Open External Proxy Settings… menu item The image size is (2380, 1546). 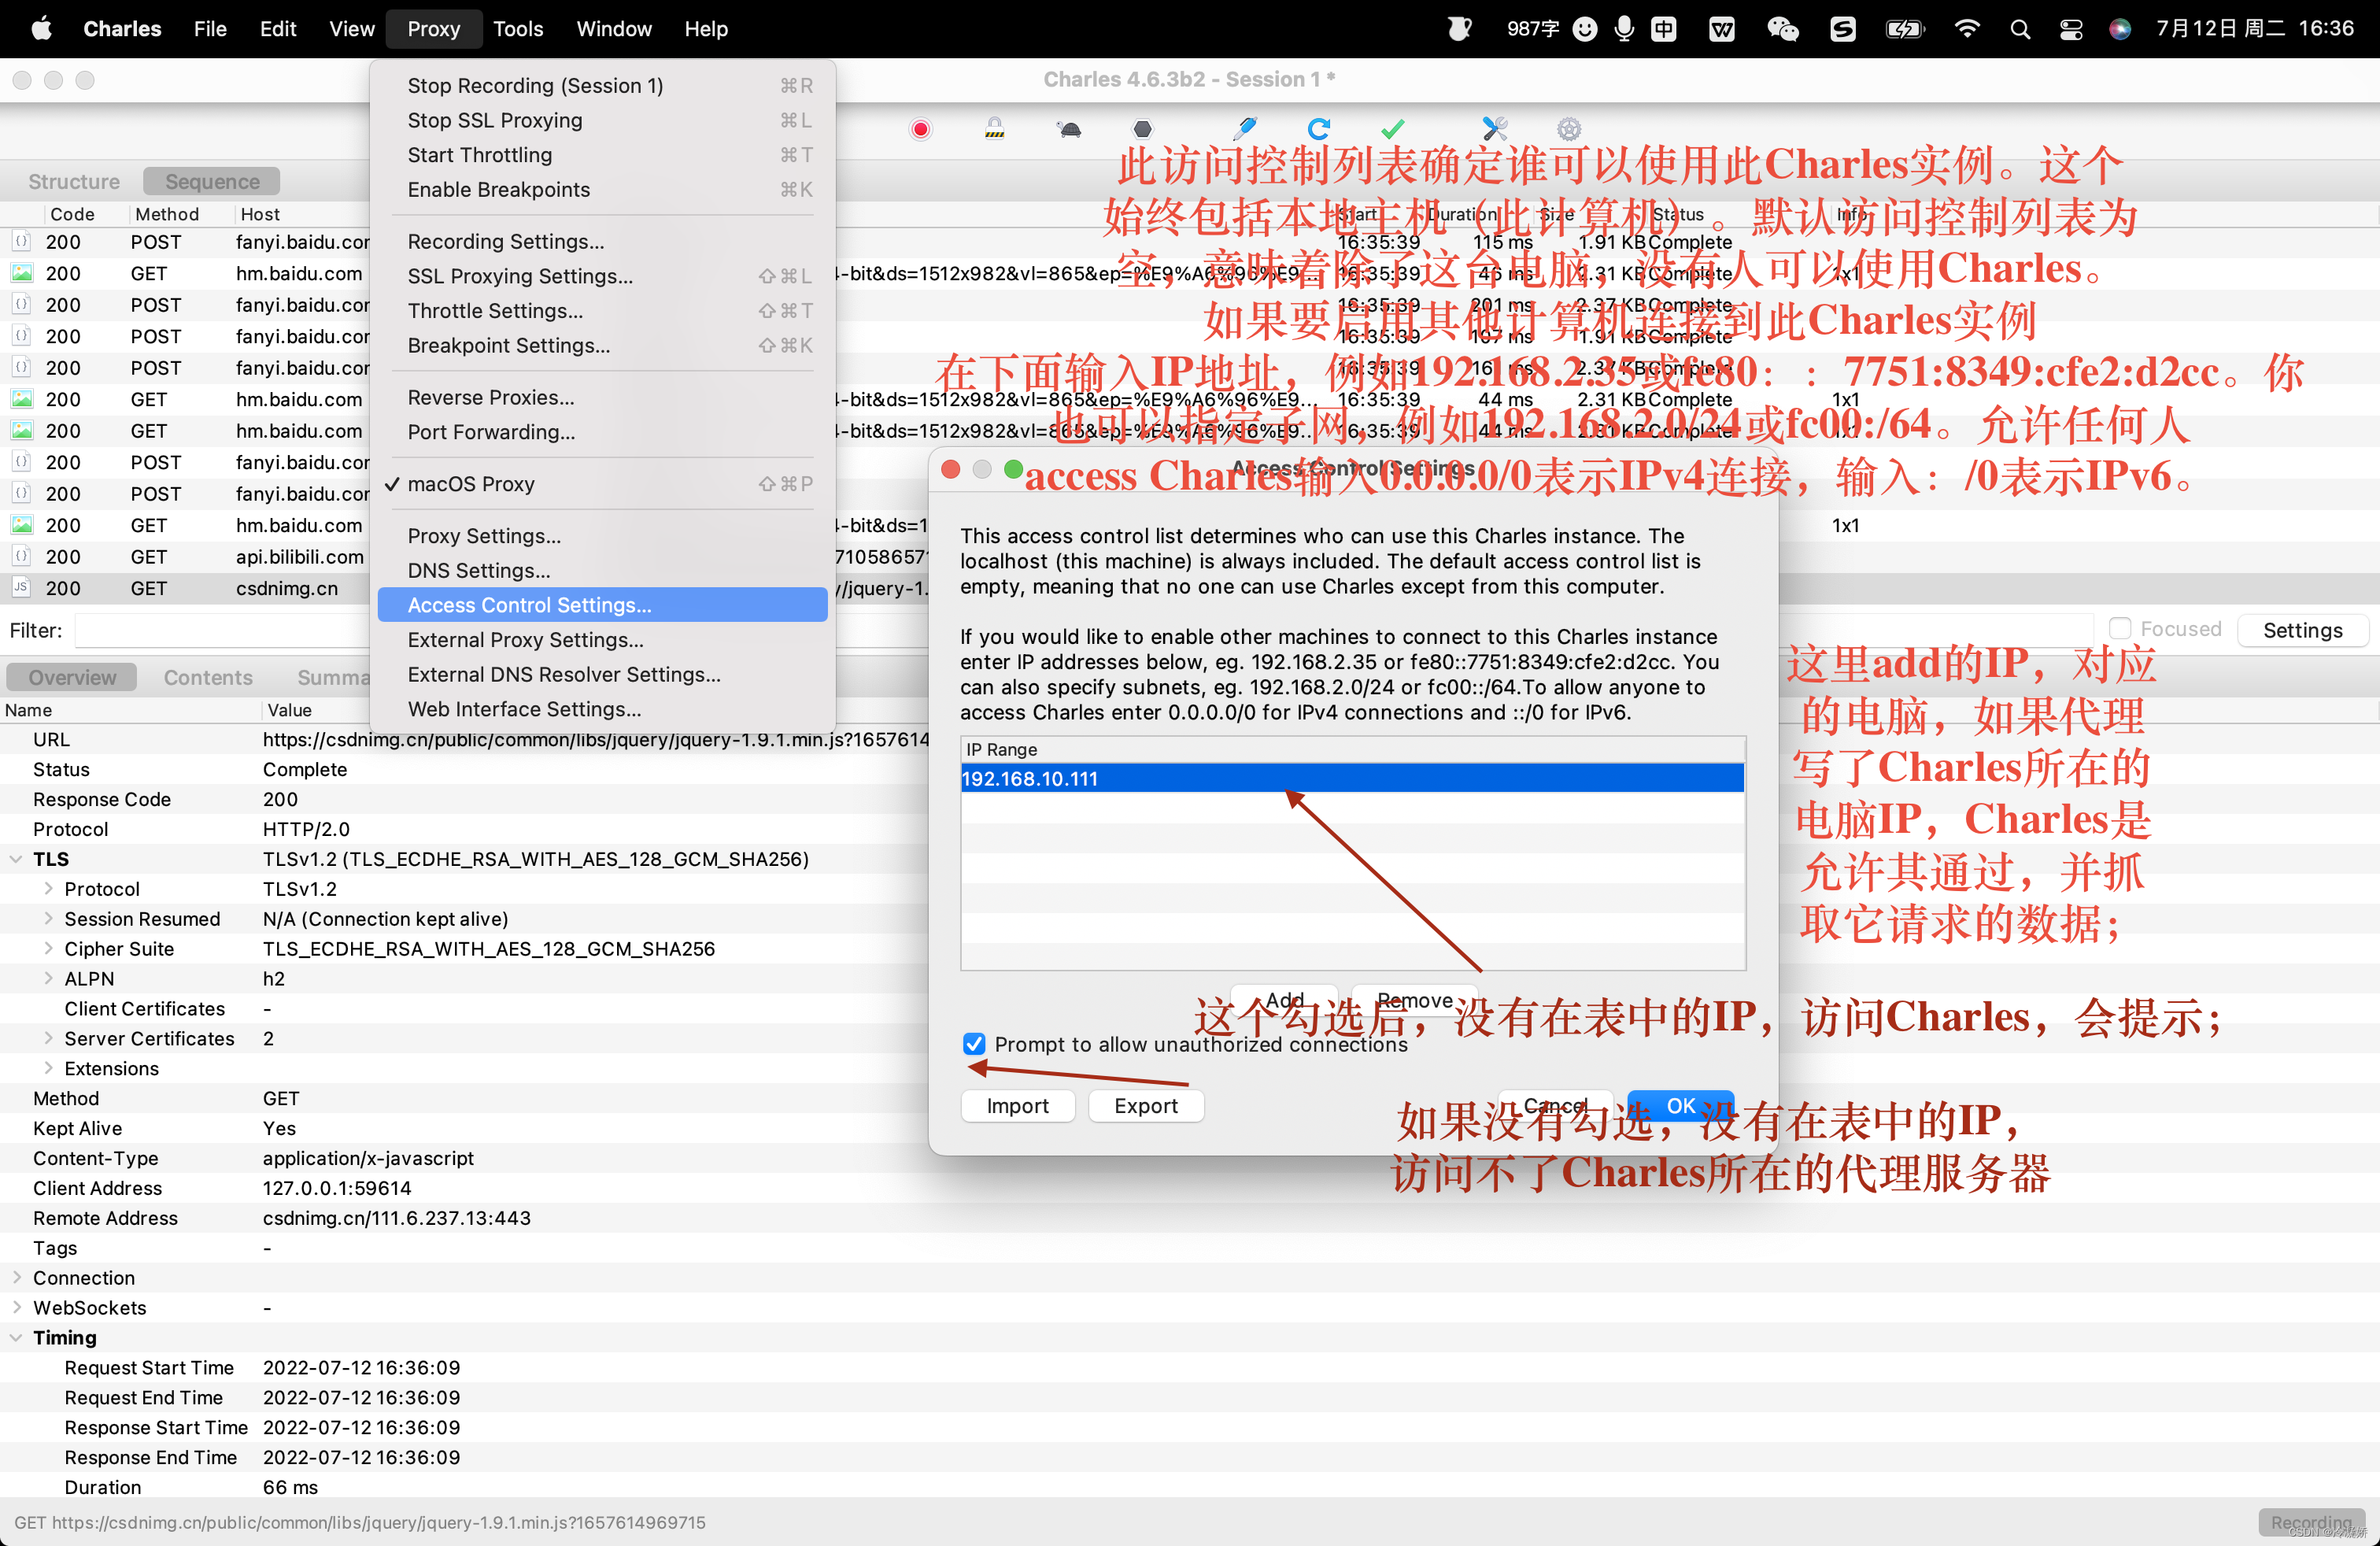tap(602, 640)
